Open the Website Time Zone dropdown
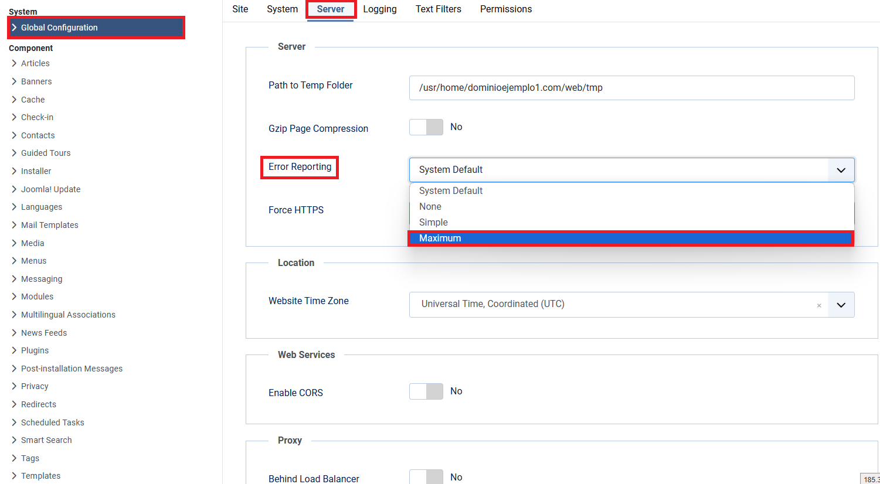880x484 pixels. (841, 305)
